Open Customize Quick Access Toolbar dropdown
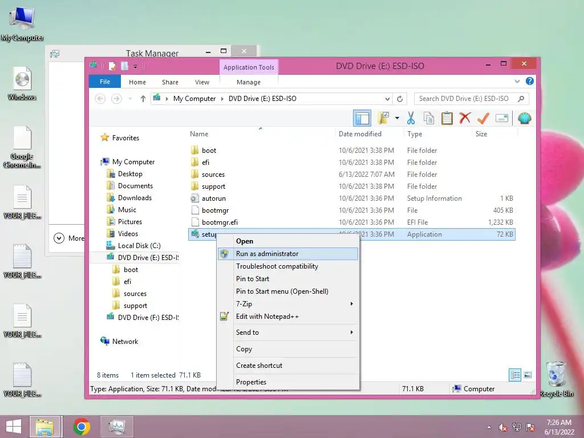The width and height of the screenshot is (584, 438). point(135,67)
